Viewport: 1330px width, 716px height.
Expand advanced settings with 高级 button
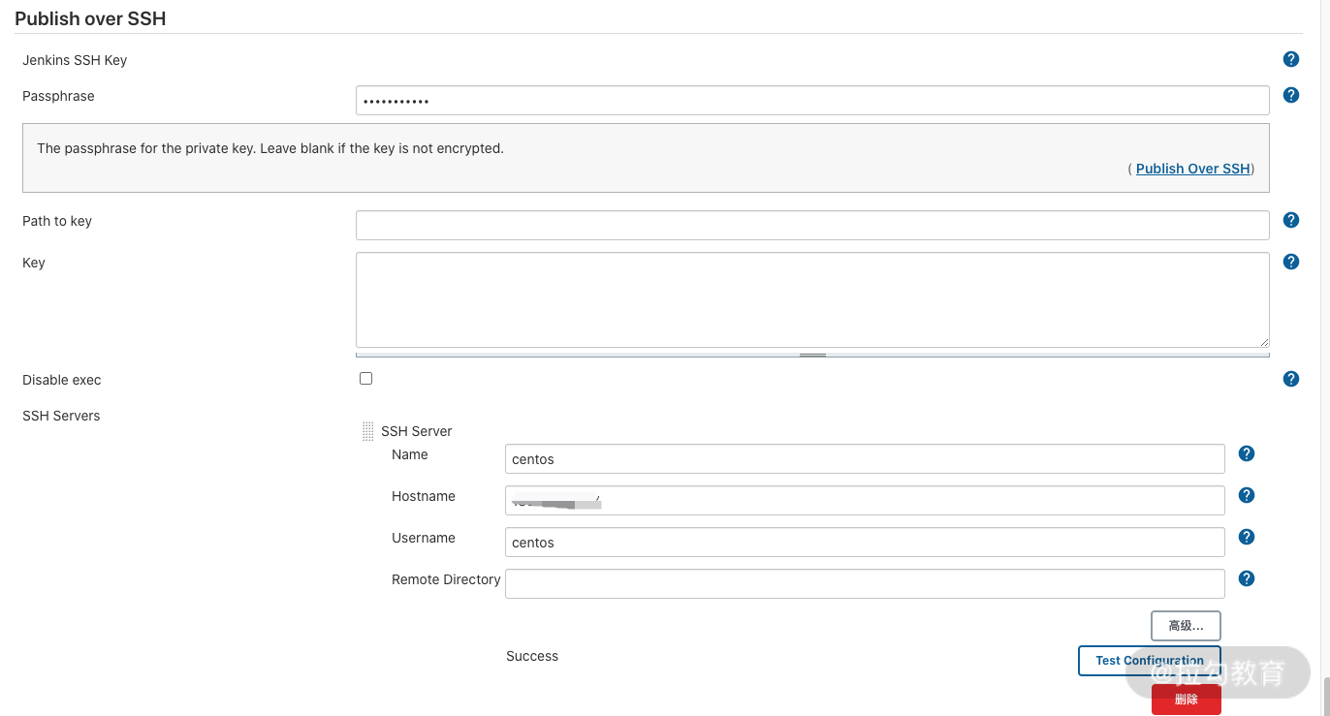coord(1185,626)
